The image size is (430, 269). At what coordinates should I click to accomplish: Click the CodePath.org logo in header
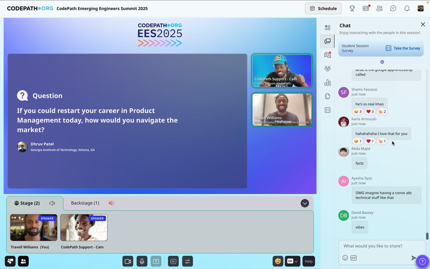[29, 8]
